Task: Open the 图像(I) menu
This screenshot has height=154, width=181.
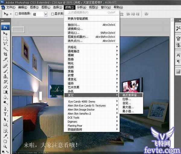Action: 35,7
